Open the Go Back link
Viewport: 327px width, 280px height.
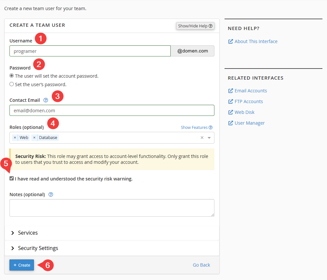click(x=201, y=265)
